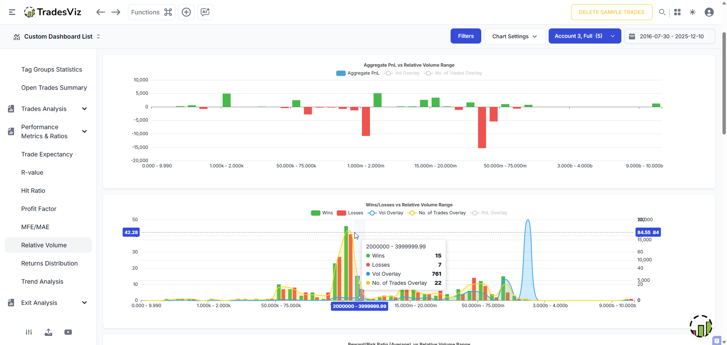The width and height of the screenshot is (727, 345).
Task: Open Returns Distribution page
Action: click(49, 263)
